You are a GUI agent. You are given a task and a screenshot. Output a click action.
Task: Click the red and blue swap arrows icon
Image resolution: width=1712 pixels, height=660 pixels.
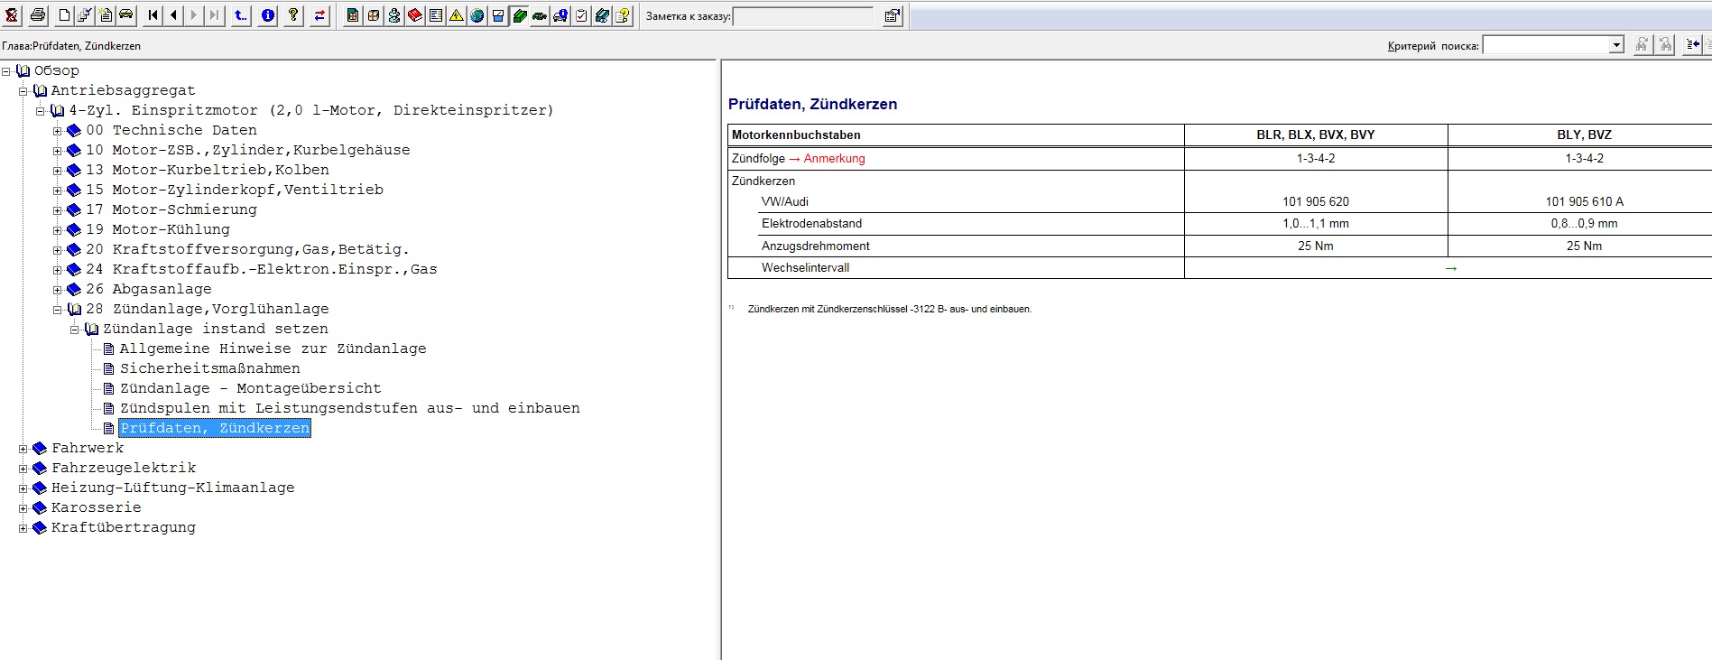pyautogui.click(x=319, y=15)
